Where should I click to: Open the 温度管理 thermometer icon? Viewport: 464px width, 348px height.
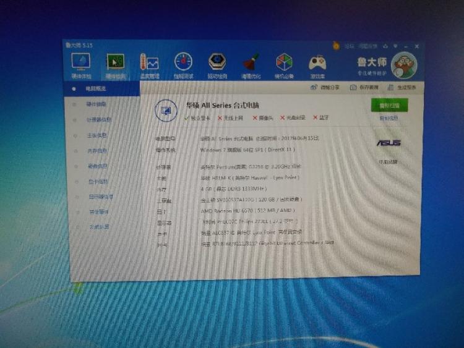click(x=150, y=66)
